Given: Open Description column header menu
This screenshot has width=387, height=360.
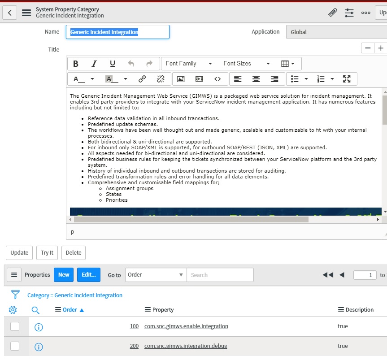Looking at the screenshot, I should pos(341,310).
